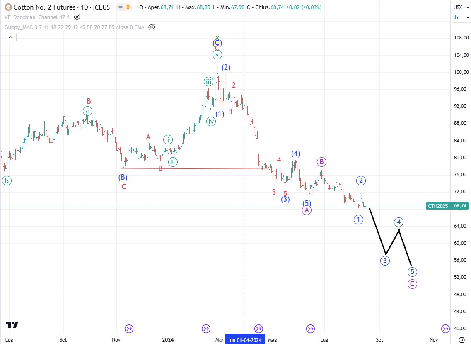Select the blue (5) parenthesized wave label
This screenshot has height=344, width=471.
[307, 203]
